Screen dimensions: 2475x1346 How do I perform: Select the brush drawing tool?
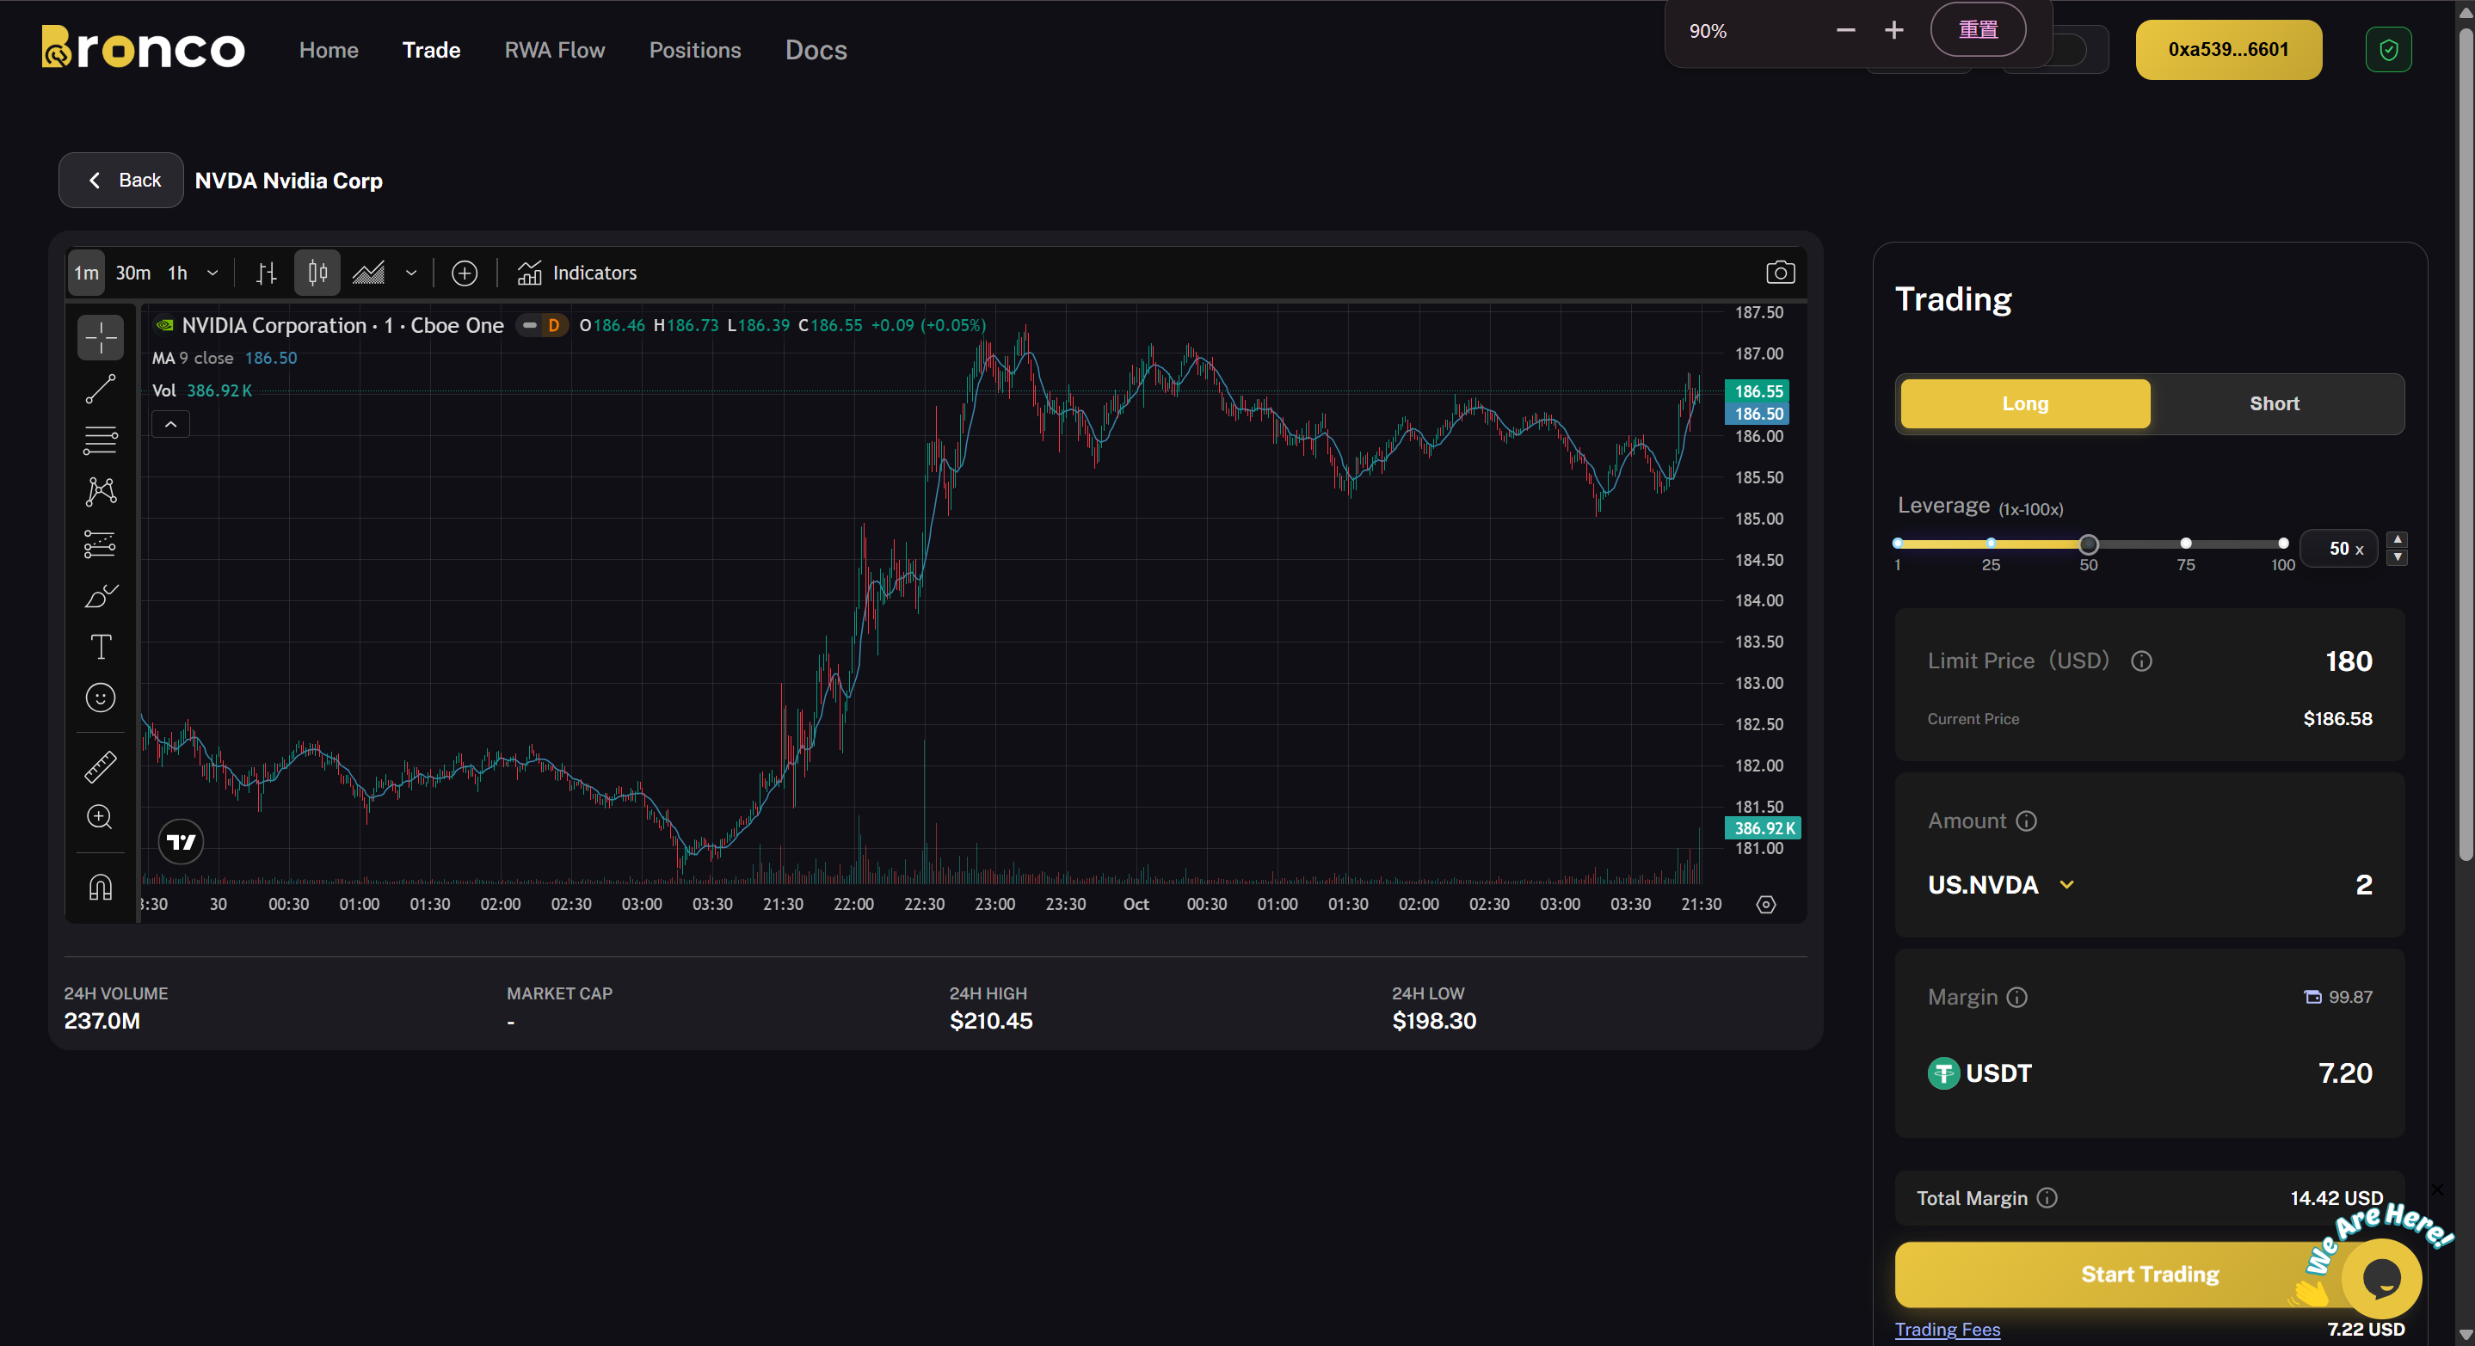tap(100, 596)
